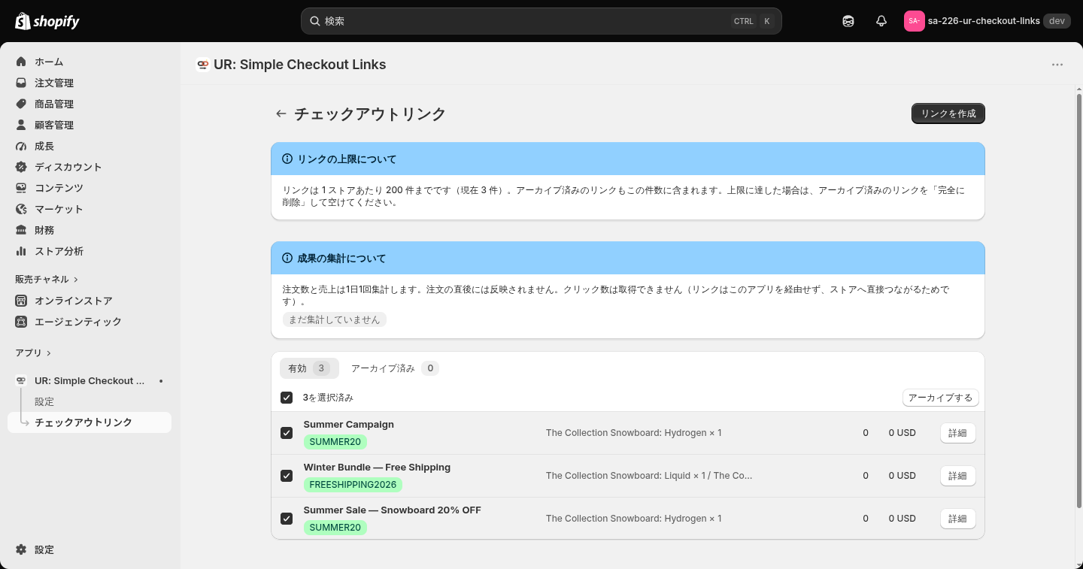1083x569 pixels.
Task: Click the まだ集計していません status badge
Action: (335, 319)
